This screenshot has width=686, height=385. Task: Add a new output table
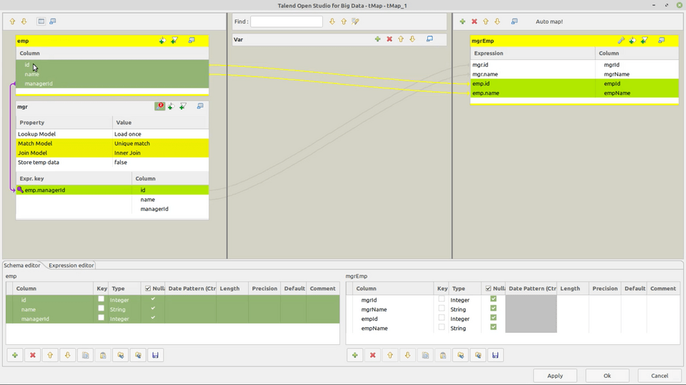coord(462,21)
